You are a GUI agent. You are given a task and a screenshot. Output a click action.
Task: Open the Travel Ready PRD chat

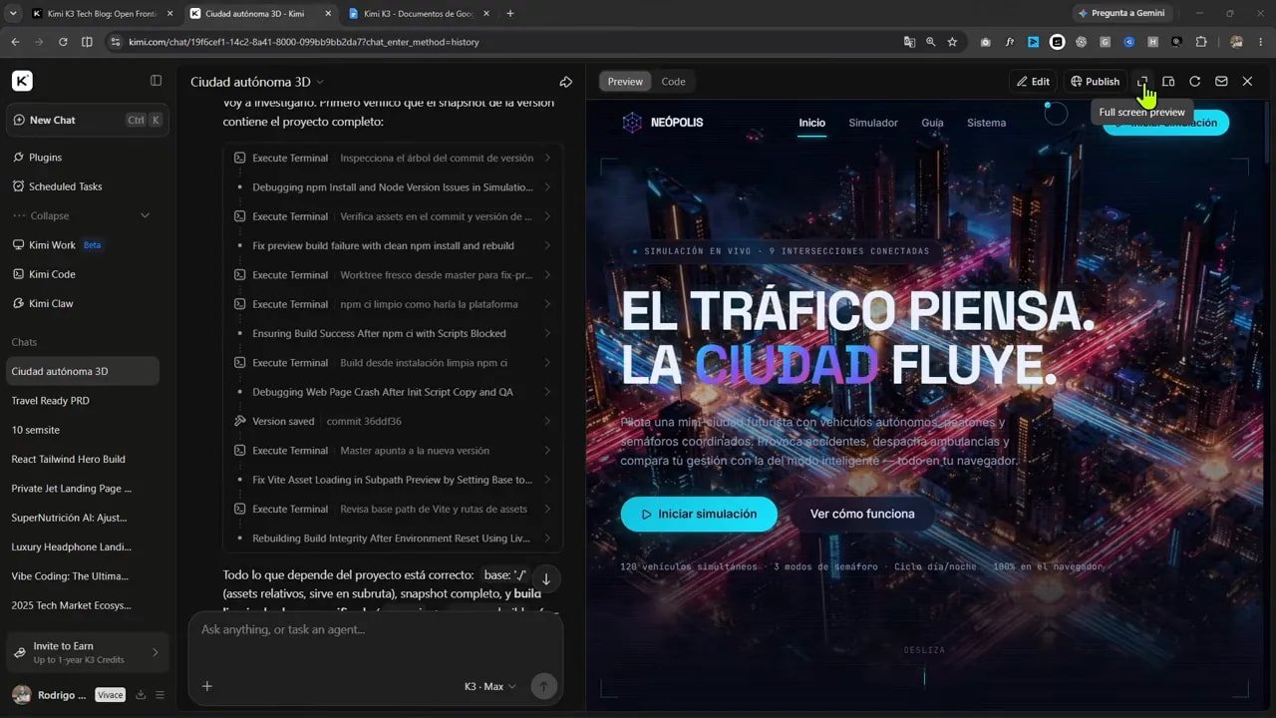(x=82, y=401)
